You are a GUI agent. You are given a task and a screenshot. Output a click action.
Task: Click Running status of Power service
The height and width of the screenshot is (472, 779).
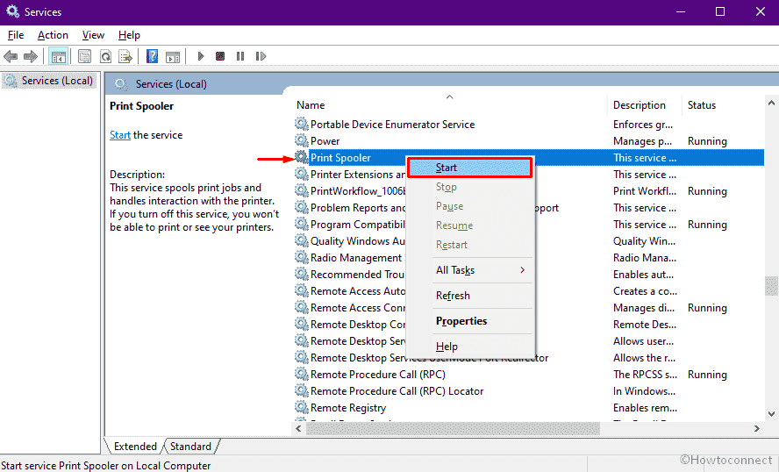point(707,141)
